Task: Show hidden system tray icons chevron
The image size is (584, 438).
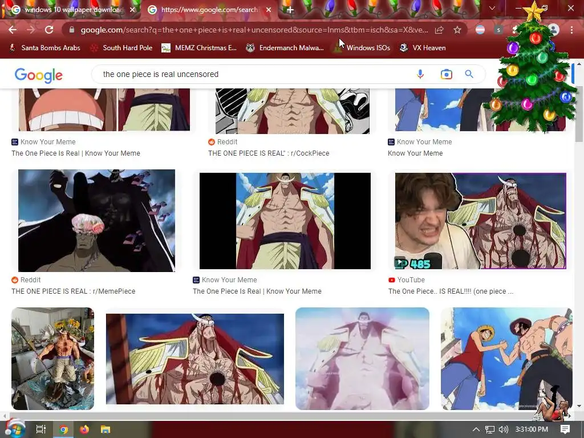Action: pyautogui.click(x=476, y=429)
